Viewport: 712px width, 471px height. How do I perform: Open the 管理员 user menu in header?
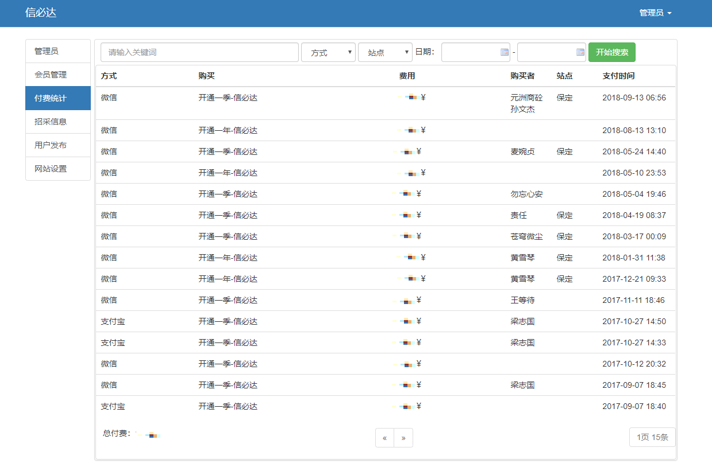655,13
